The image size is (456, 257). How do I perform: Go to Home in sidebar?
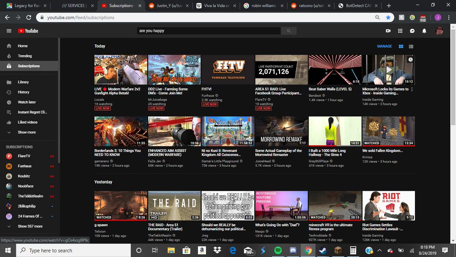click(29, 46)
